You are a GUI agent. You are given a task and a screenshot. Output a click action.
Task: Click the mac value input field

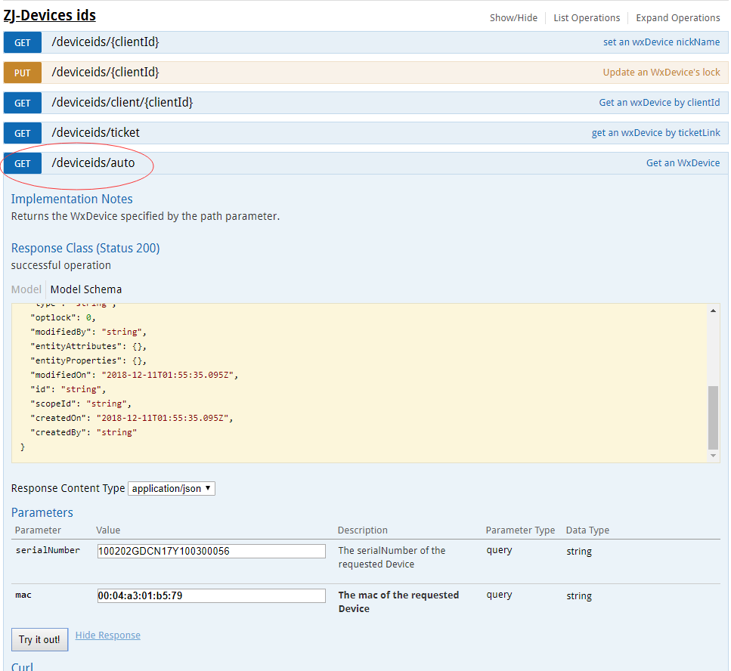[x=211, y=596]
